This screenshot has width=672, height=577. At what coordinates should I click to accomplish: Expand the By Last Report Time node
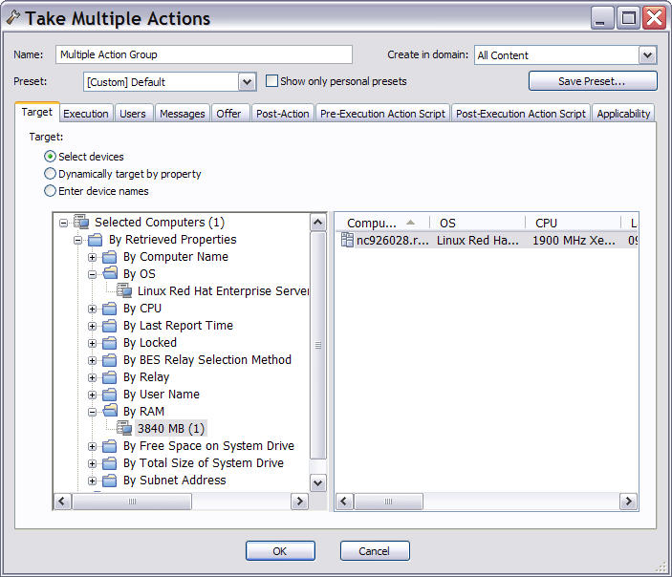pos(92,326)
